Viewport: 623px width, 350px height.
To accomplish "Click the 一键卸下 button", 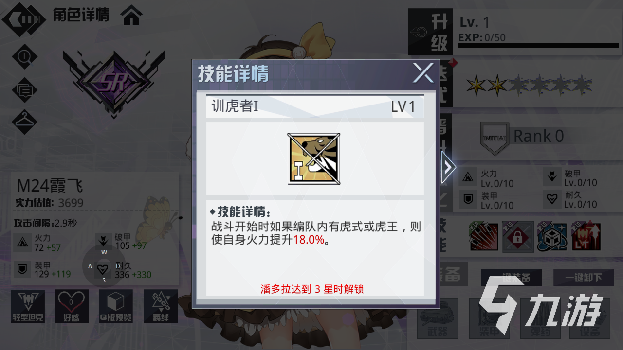I will point(583,278).
